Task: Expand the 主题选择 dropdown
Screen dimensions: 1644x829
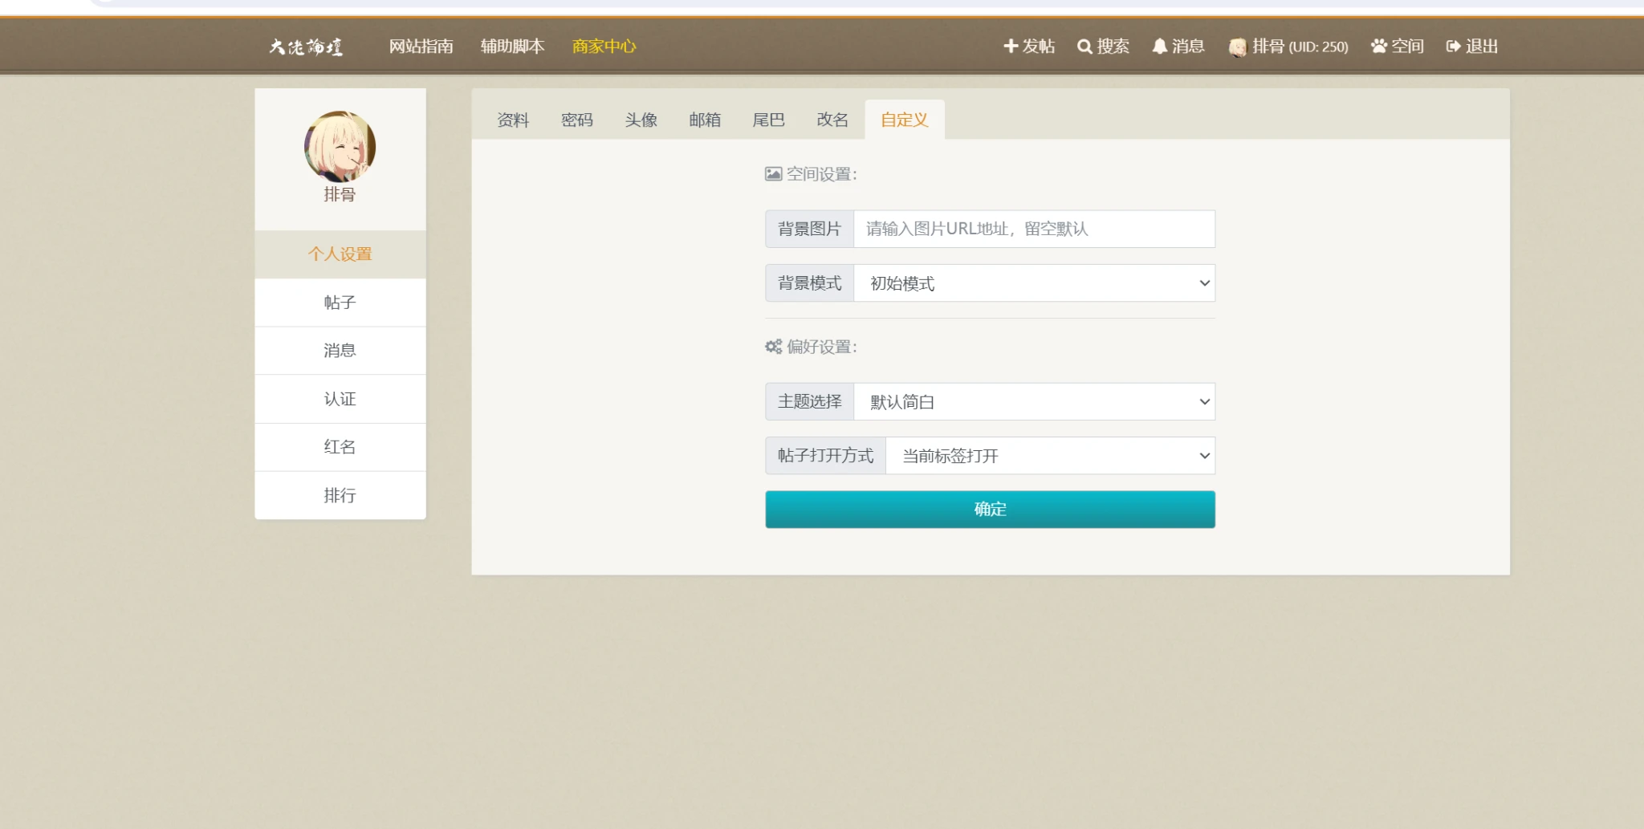Action: point(1033,402)
